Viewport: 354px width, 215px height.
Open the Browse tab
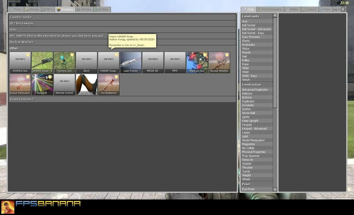pyautogui.click(x=32, y=9)
